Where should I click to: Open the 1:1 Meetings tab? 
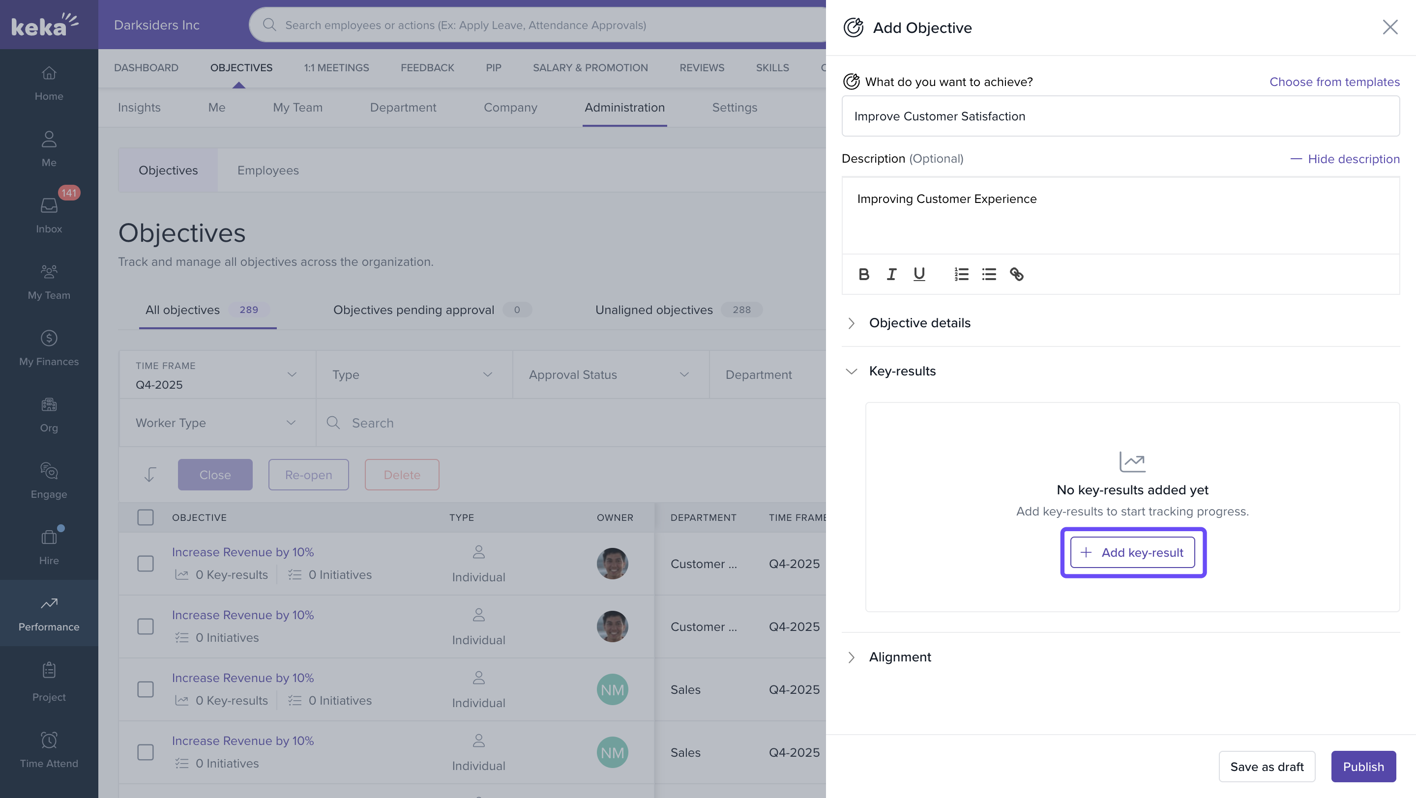click(x=336, y=67)
